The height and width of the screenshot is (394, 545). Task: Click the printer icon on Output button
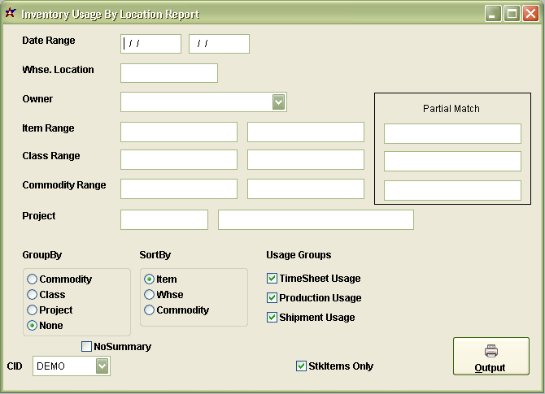tap(490, 351)
